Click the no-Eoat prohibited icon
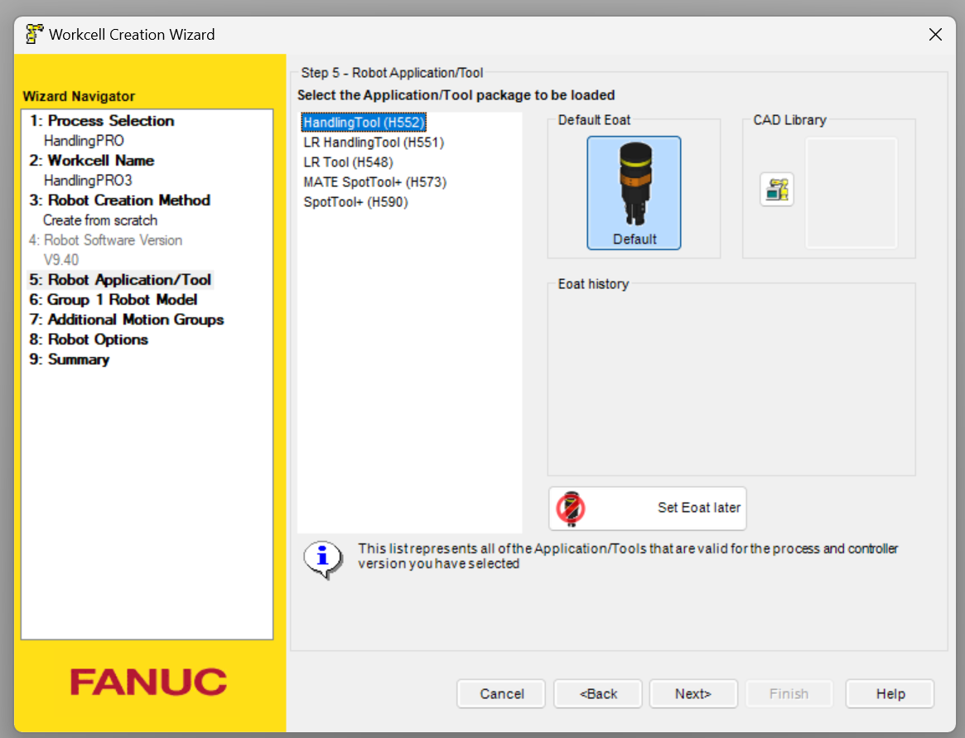965x738 pixels. pyautogui.click(x=571, y=509)
